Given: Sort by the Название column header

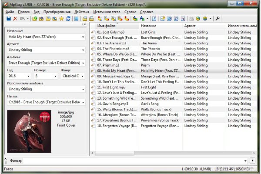Looking at the screenshot, I should pyautogui.click(x=161, y=26).
